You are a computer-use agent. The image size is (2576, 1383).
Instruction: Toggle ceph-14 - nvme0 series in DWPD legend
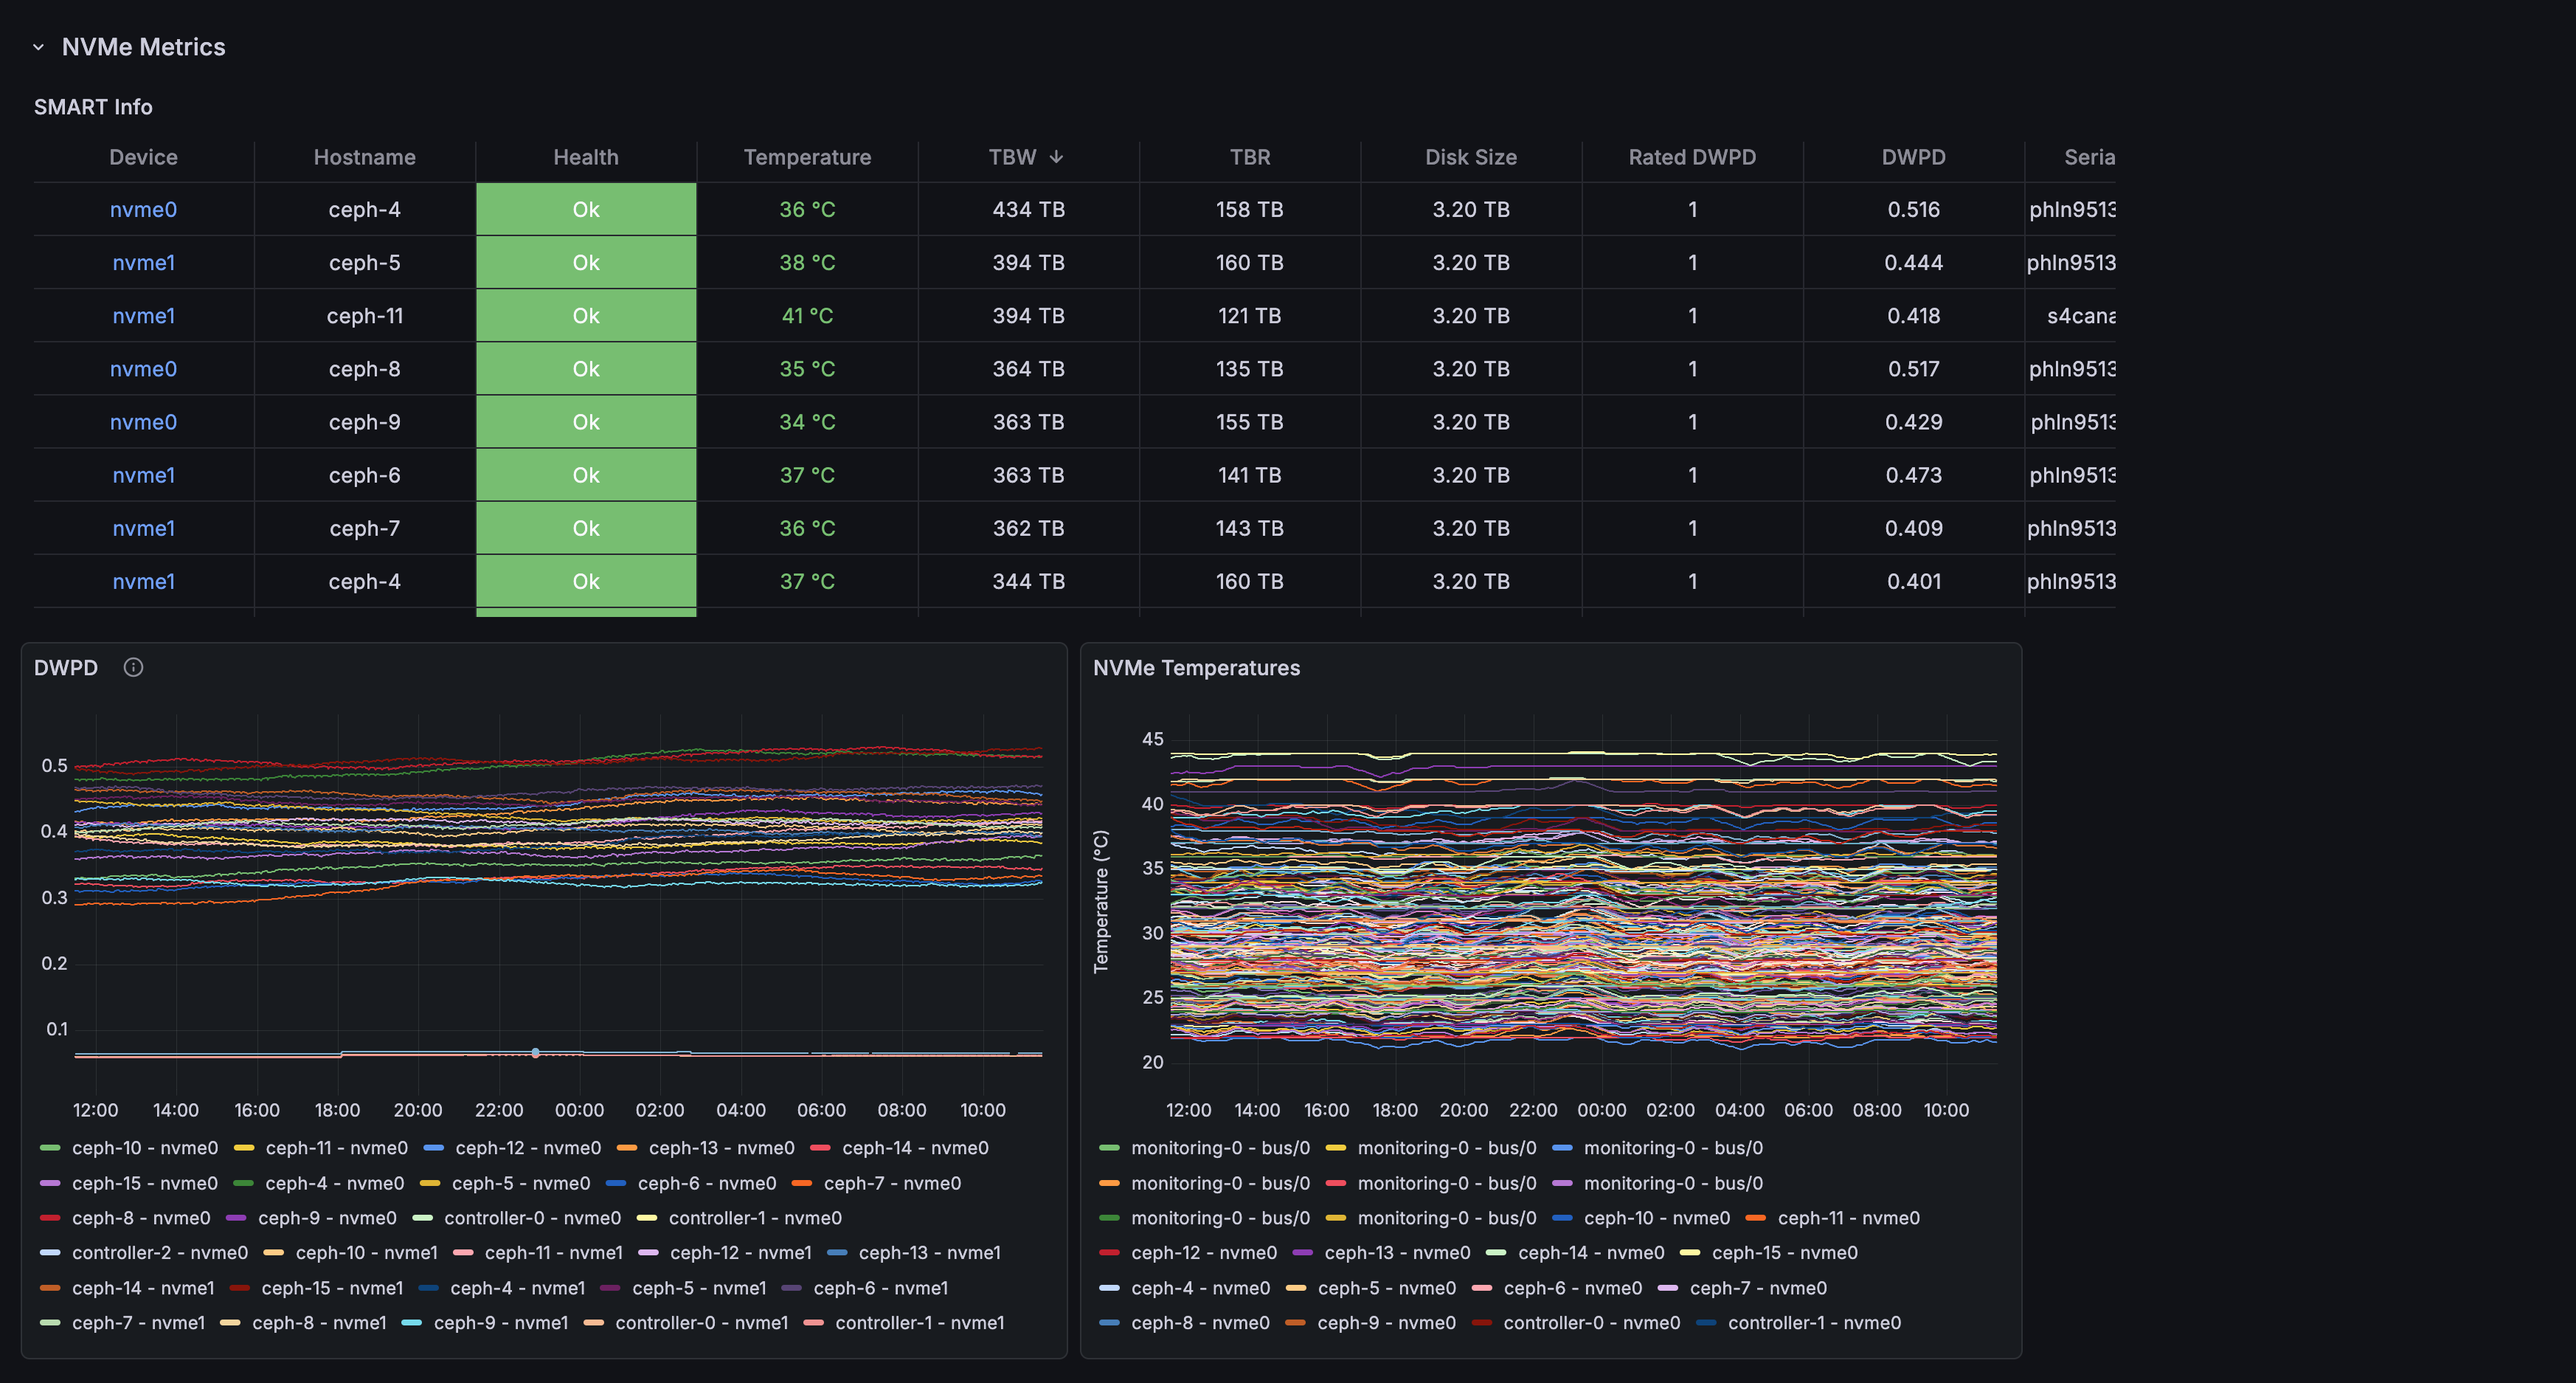[x=915, y=1148]
